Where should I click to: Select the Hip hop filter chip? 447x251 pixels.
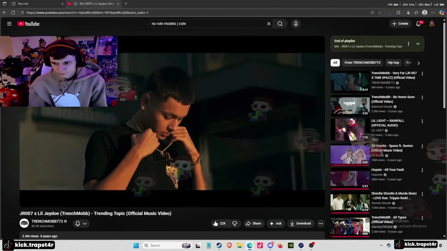393,63
